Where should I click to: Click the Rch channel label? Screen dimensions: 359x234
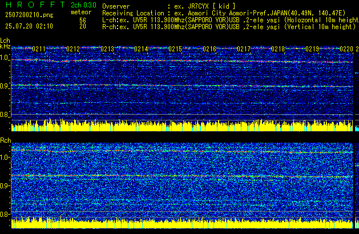(6, 140)
